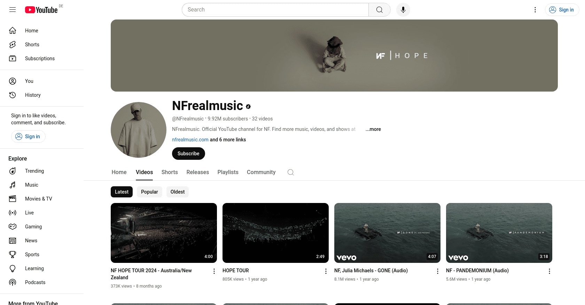Screen dimensions: 585x305
Task: Expand channel description with ...more
Action: tap(373, 129)
